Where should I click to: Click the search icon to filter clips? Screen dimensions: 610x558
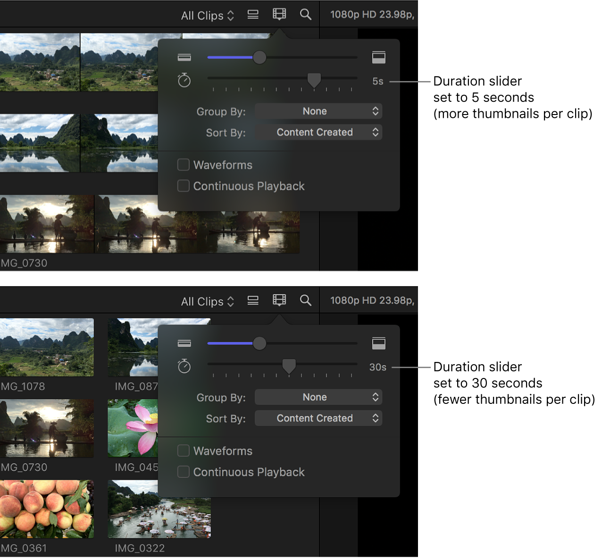coord(306,15)
